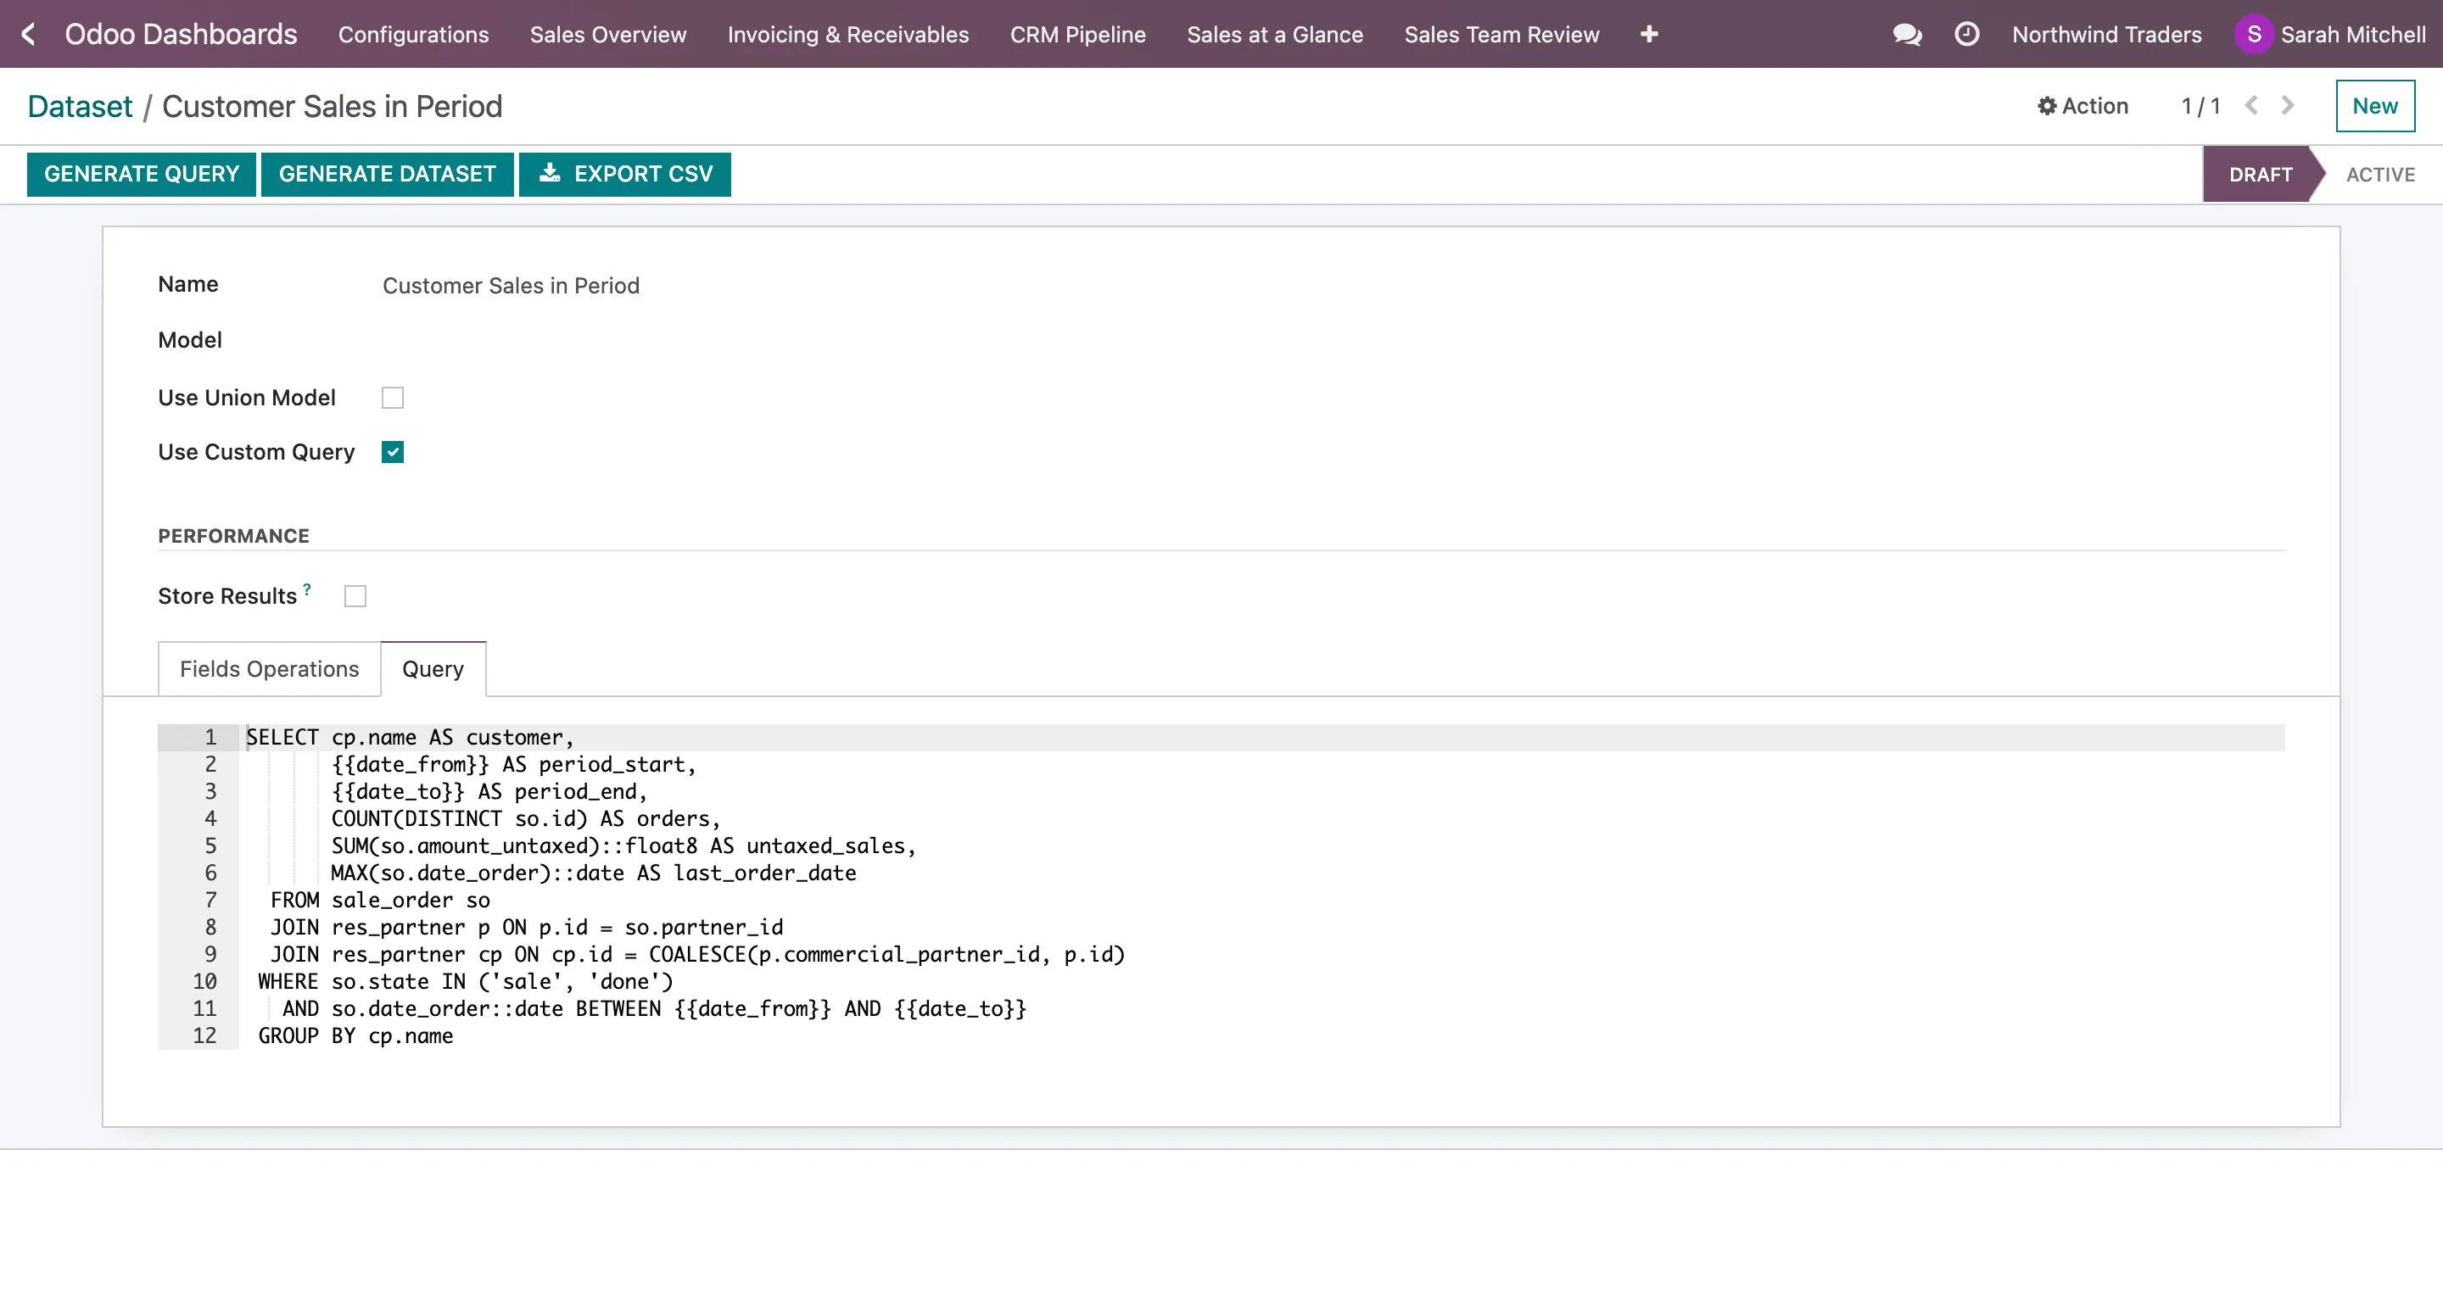This screenshot has width=2443, height=1289.
Task: Open Sales at a Glance menu
Action: coord(1275,34)
